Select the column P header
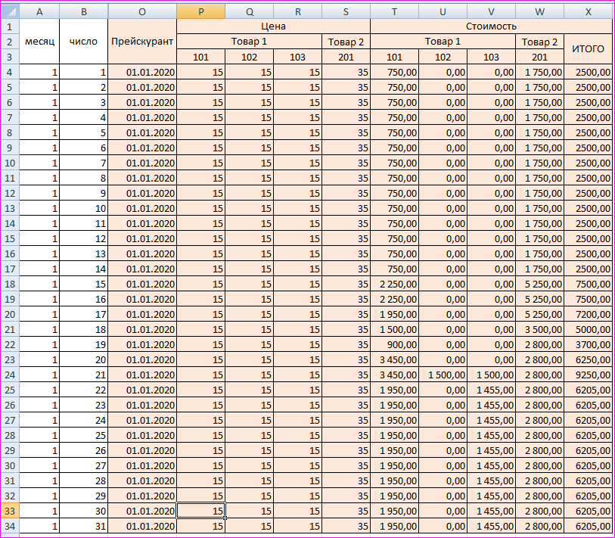 point(200,11)
